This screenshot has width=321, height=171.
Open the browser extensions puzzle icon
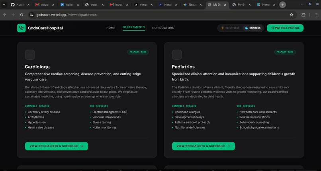(303, 15)
